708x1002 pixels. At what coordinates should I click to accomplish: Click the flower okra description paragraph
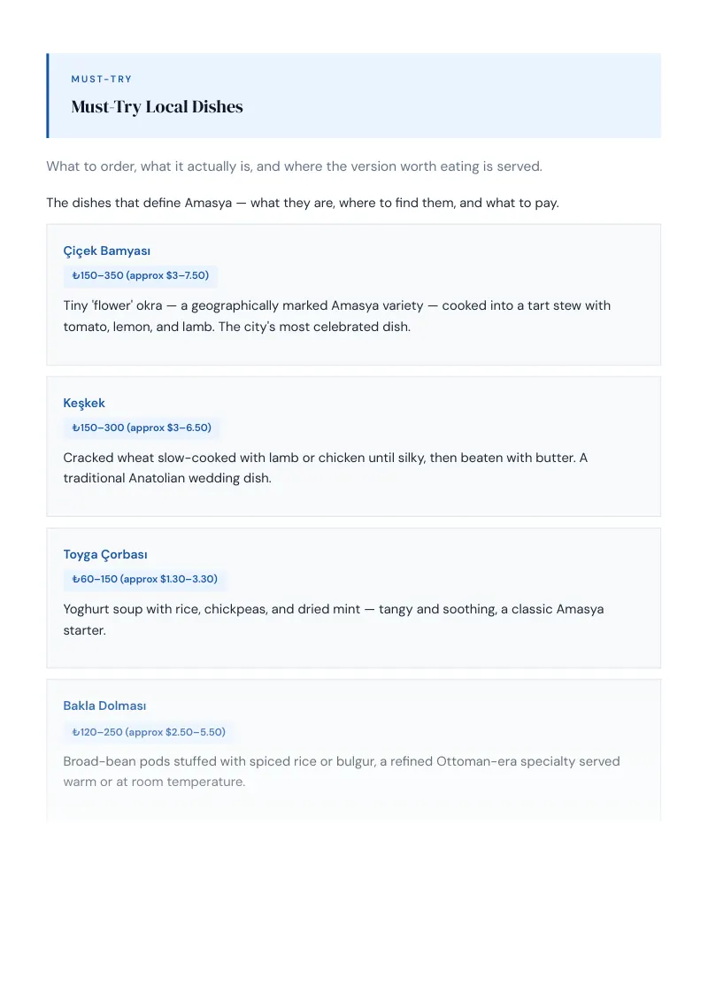point(337,316)
